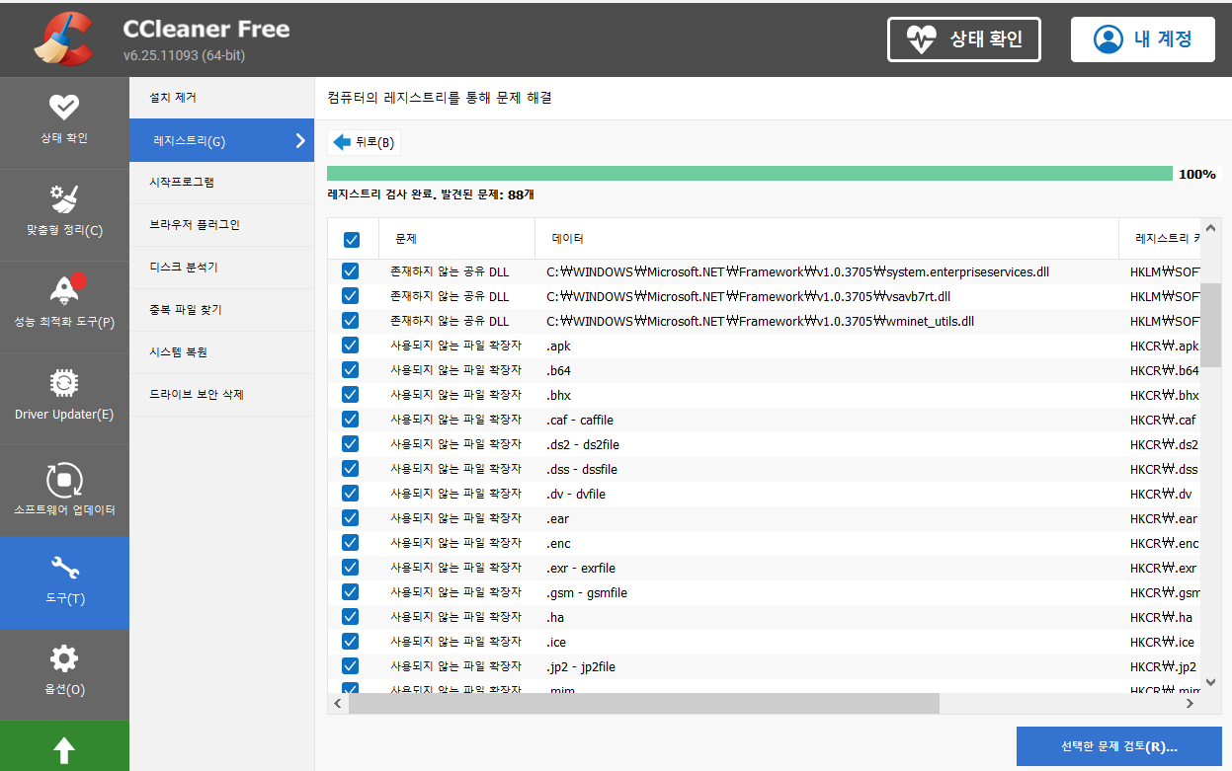
Task: Click scroll-down arrow of vertical scrollbar
Action: 1212,680
